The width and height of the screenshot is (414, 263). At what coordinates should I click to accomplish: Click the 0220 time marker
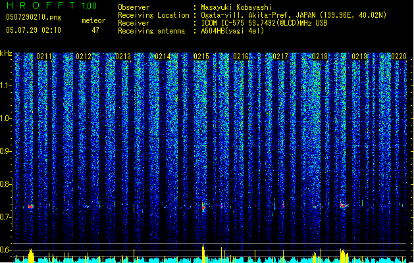coord(399,57)
